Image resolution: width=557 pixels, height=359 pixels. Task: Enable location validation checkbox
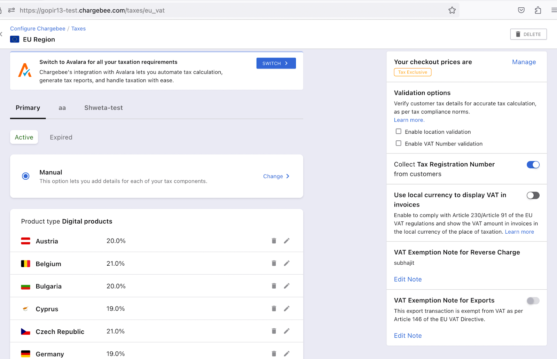[398, 132]
